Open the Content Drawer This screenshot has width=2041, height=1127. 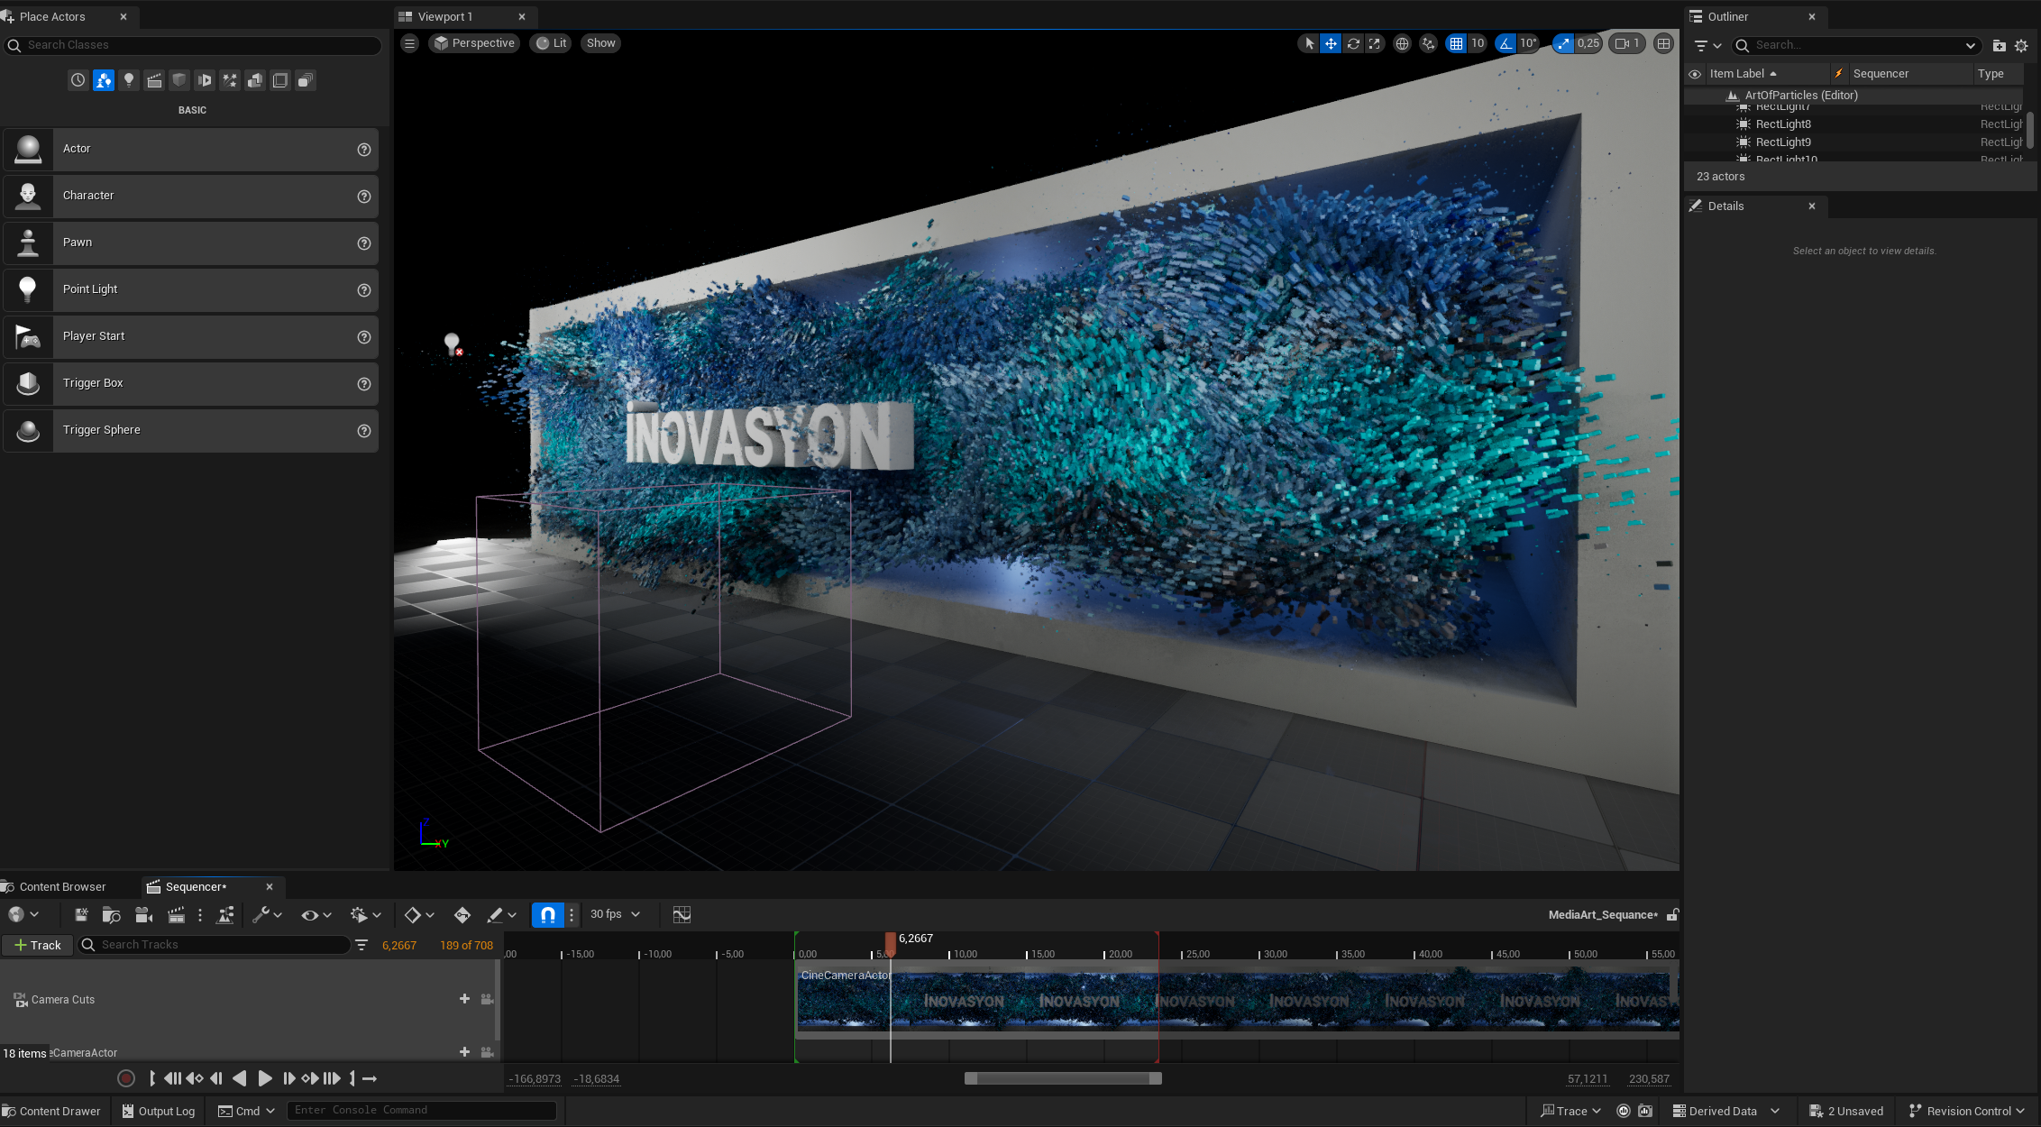coord(52,1111)
